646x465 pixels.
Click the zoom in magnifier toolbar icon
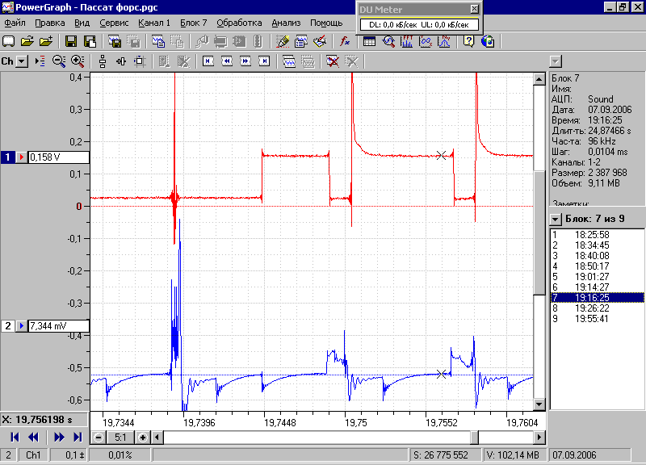[78, 61]
